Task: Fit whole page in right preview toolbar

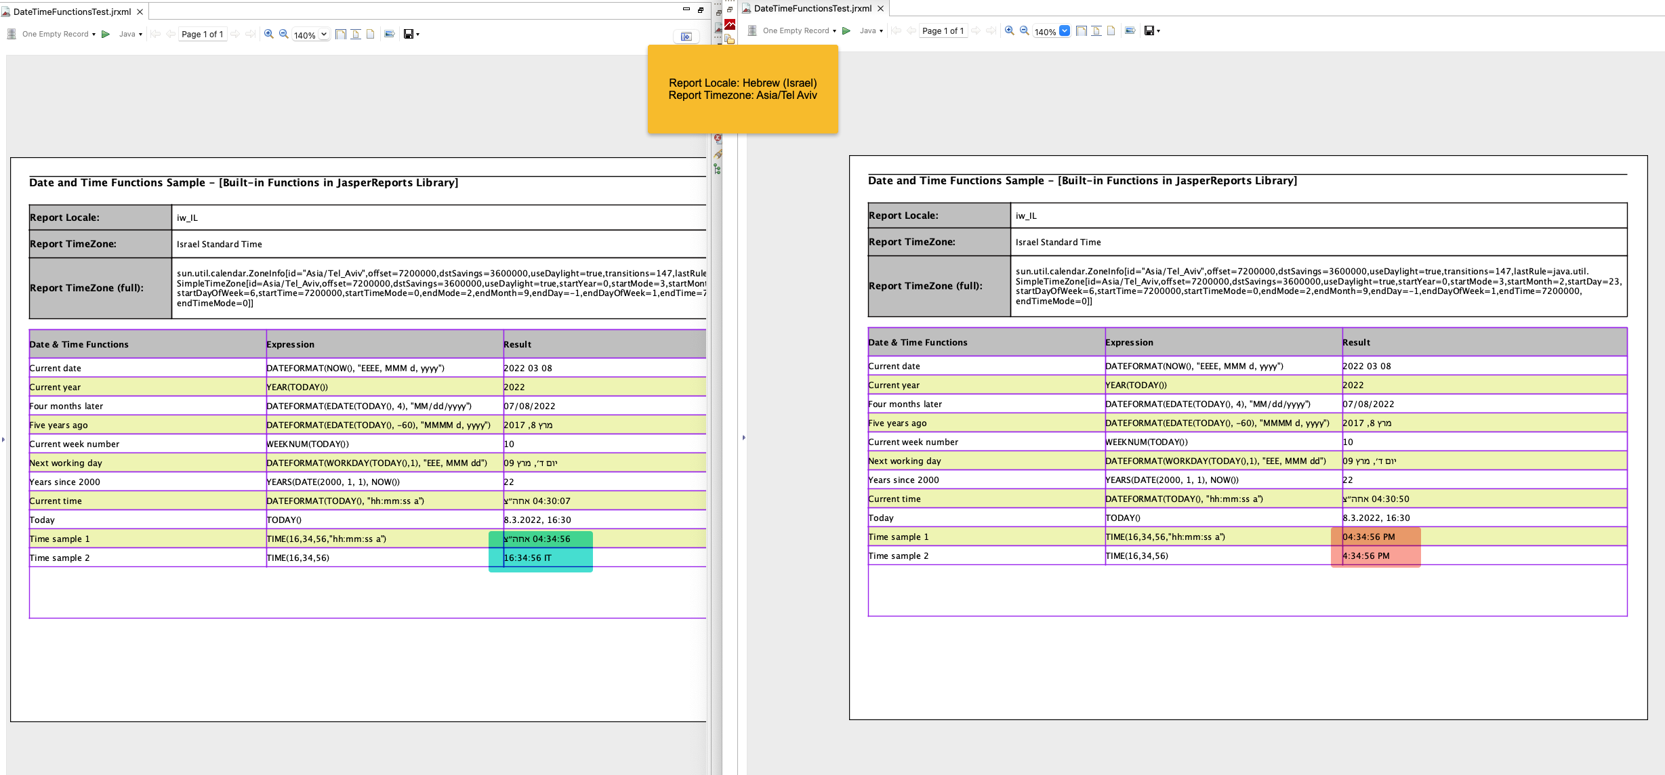Action: [x=1082, y=30]
